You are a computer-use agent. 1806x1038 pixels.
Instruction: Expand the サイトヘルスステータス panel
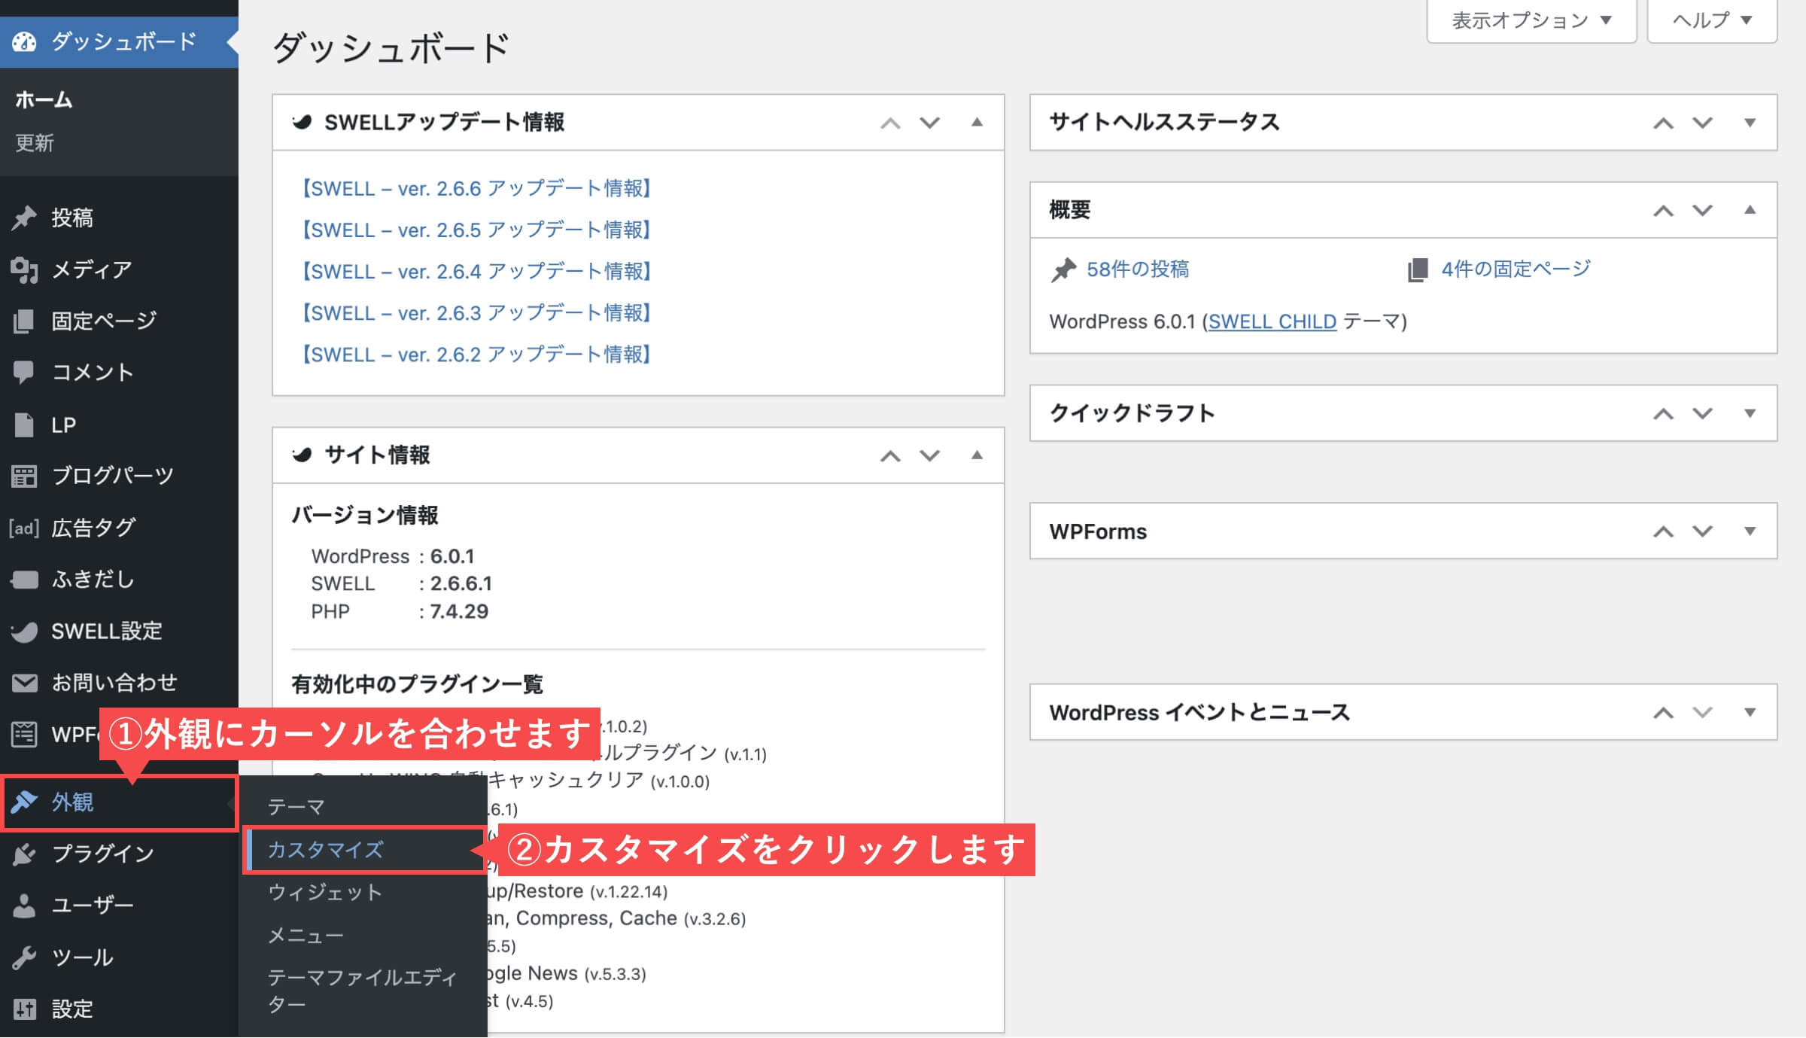[x=1750, y=123]
